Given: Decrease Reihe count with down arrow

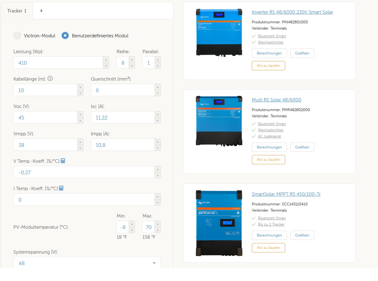Looking at the screenshot, I should (132, 66).
